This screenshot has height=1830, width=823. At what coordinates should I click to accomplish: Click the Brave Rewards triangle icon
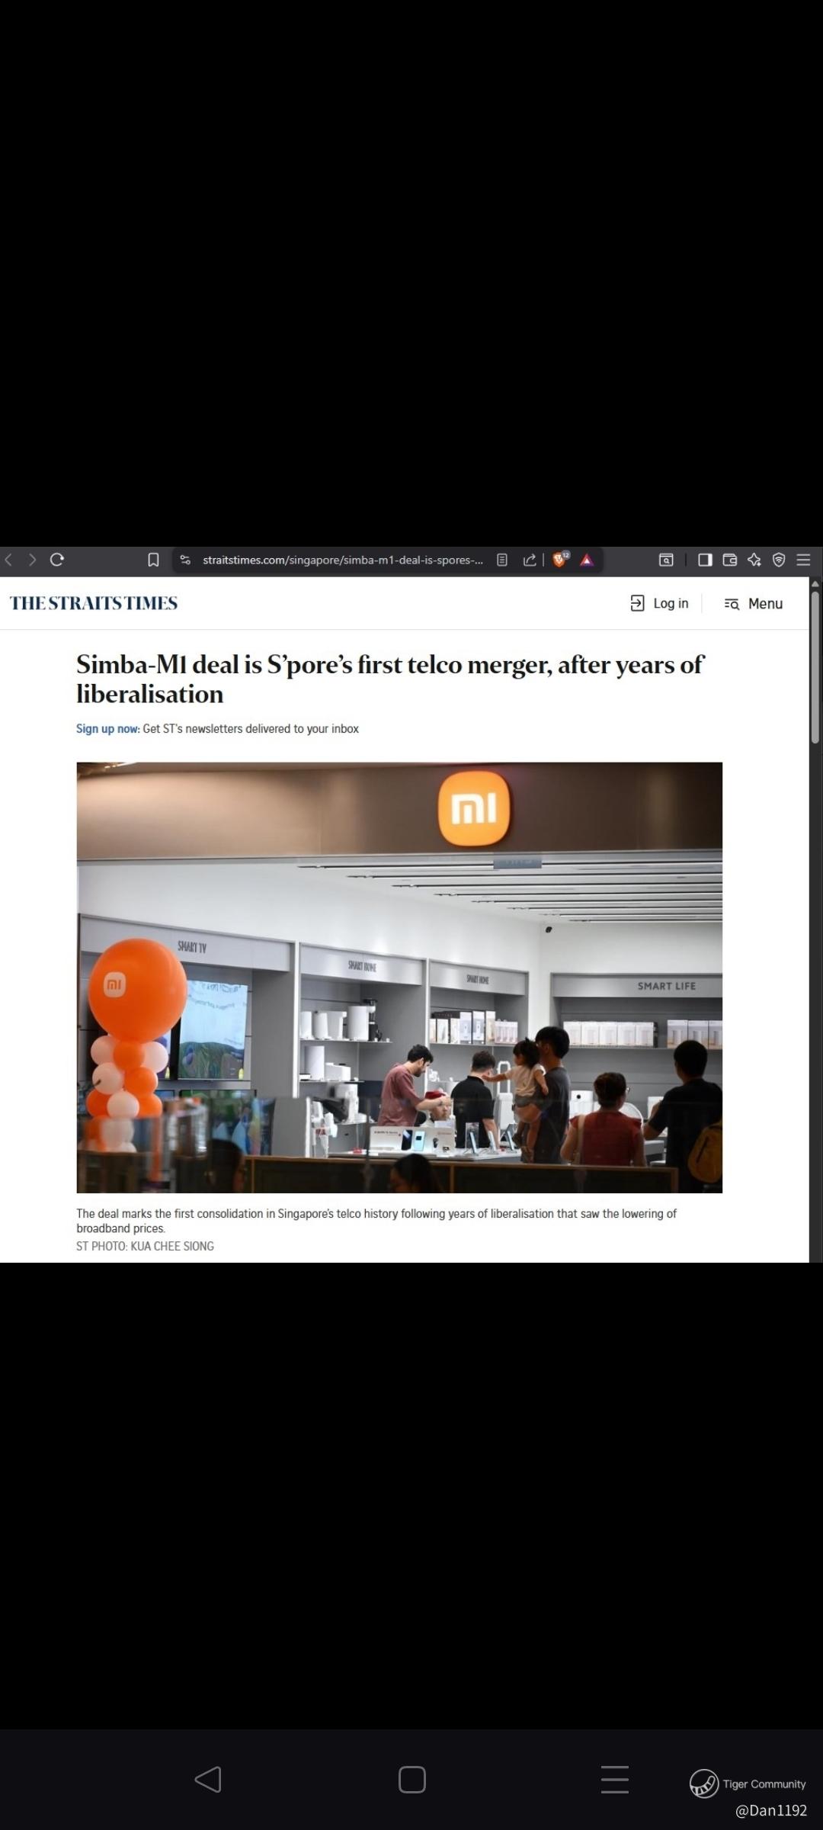tap(586, 560)
